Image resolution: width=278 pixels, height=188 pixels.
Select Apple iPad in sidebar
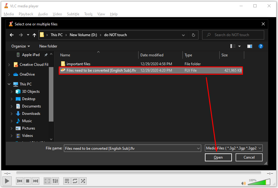(31, 55)
